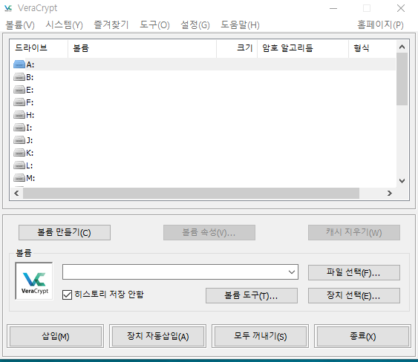Viewport: 418px width, 362px height.
Task: Click the 파일 선택(F)... button
Action: pyautogui.click(x=353, y=272)
